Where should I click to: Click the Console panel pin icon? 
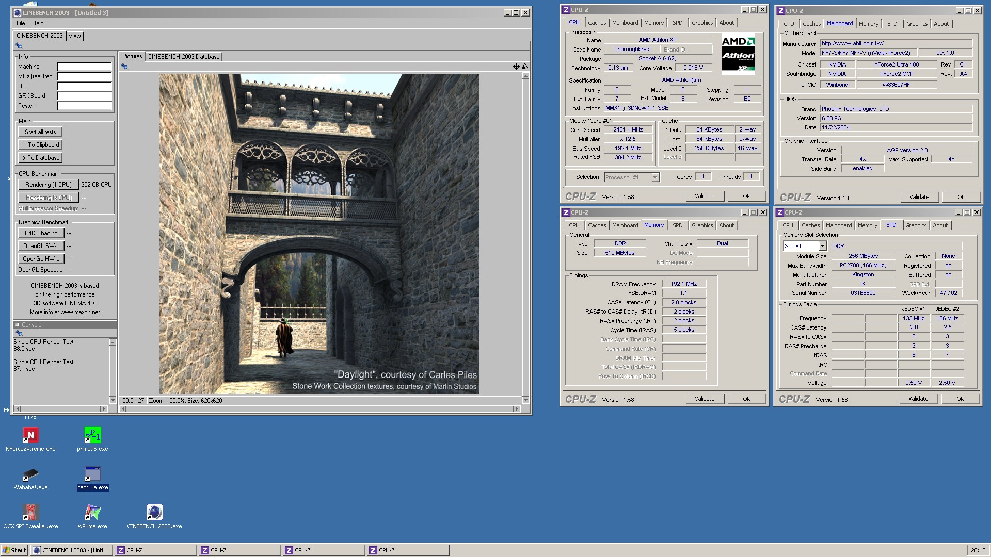click(19, 333)
